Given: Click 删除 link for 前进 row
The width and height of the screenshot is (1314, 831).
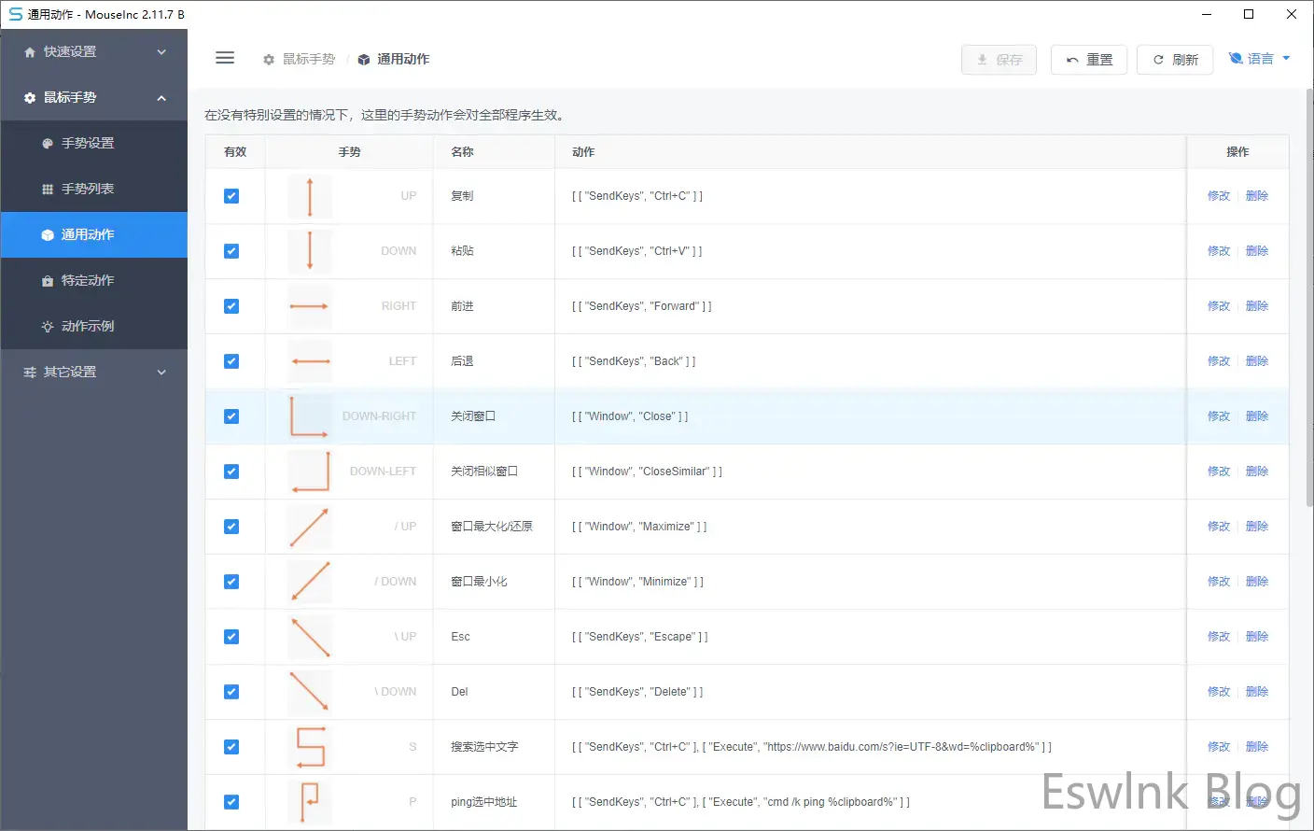Looking at the screenshot, I should point(1257,306).
